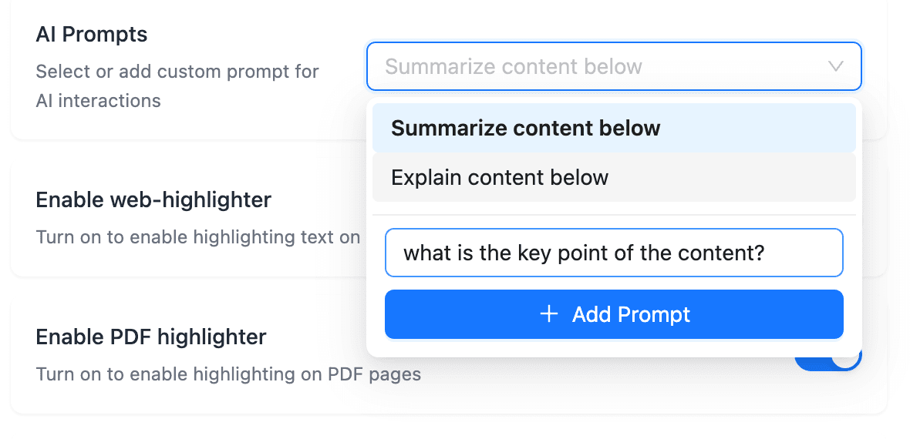The image size is (910, 439).
Task: Click the "Enable PDF highlighter" heading
Action: click(151, 337)
